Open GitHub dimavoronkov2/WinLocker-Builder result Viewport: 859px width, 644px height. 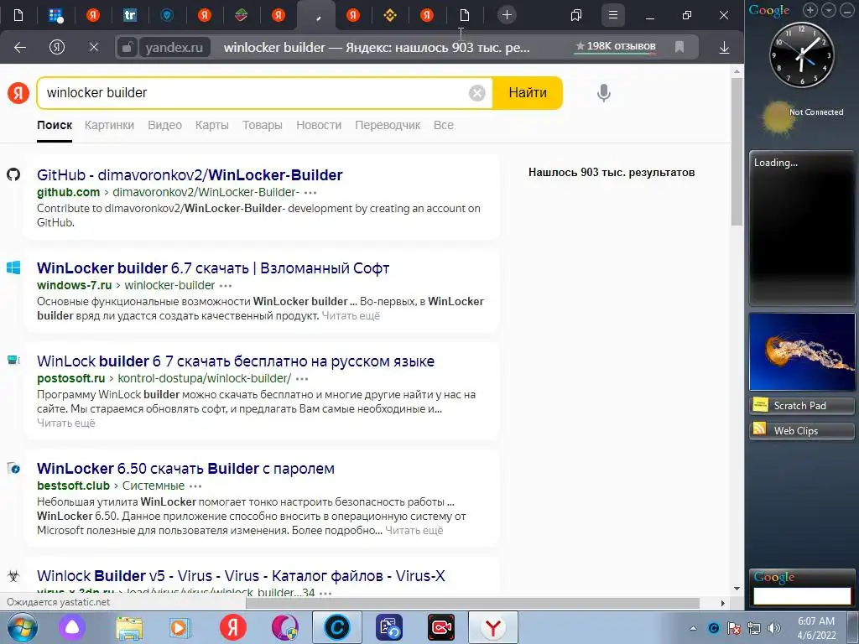[x=190, y=174]
